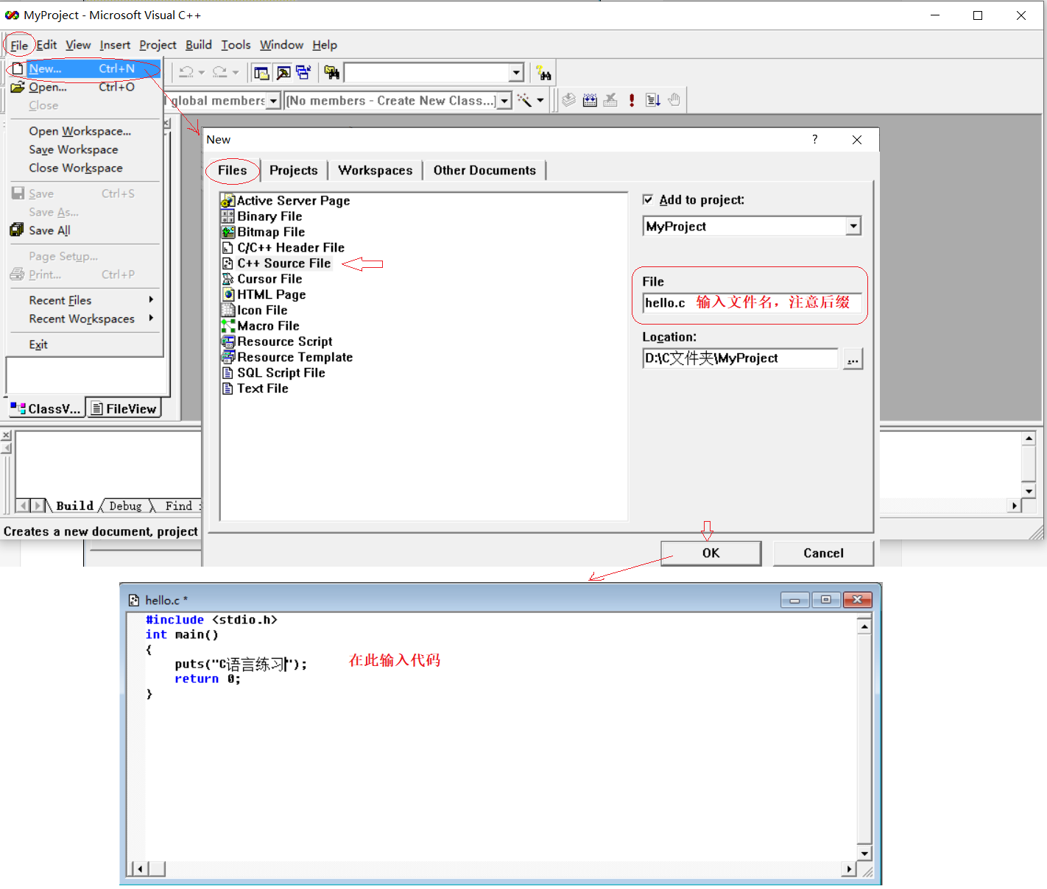Open the Tools menu
This screenshot has width=1047, height=889.
click(x=236, y=45)
